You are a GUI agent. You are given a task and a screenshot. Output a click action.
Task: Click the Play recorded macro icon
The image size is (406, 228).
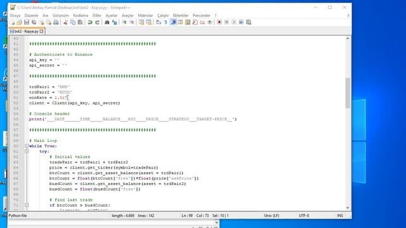(x=234, y=23)
